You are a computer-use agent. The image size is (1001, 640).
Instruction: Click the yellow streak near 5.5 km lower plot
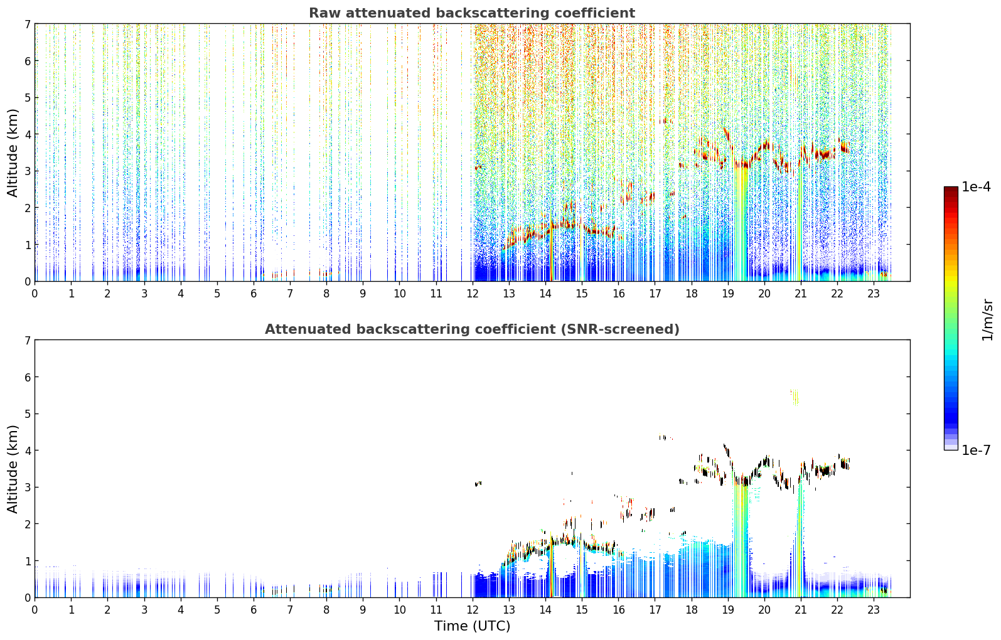point(795,397)
